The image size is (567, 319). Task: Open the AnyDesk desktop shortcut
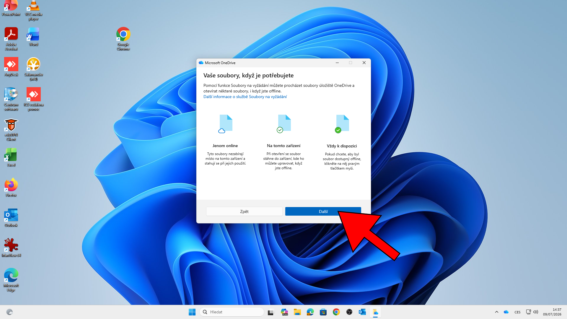click(x=11, y=67)
